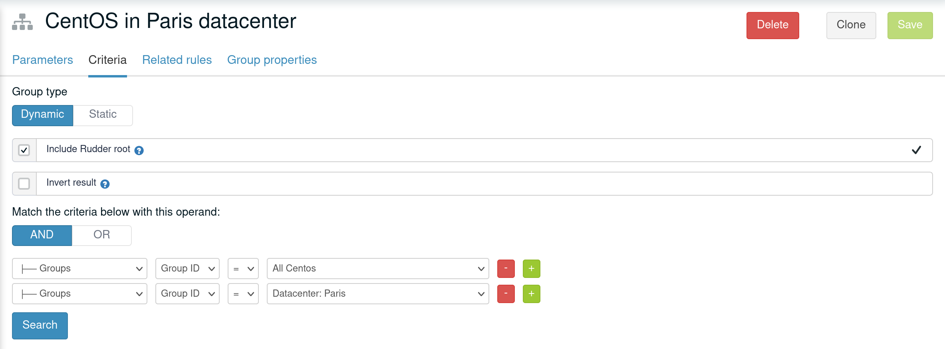Open the Datacenter: Paris value dropdown
The image size is (945, 349).
[377, 293]
